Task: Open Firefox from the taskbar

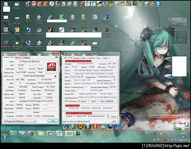Action: [32, 133]
